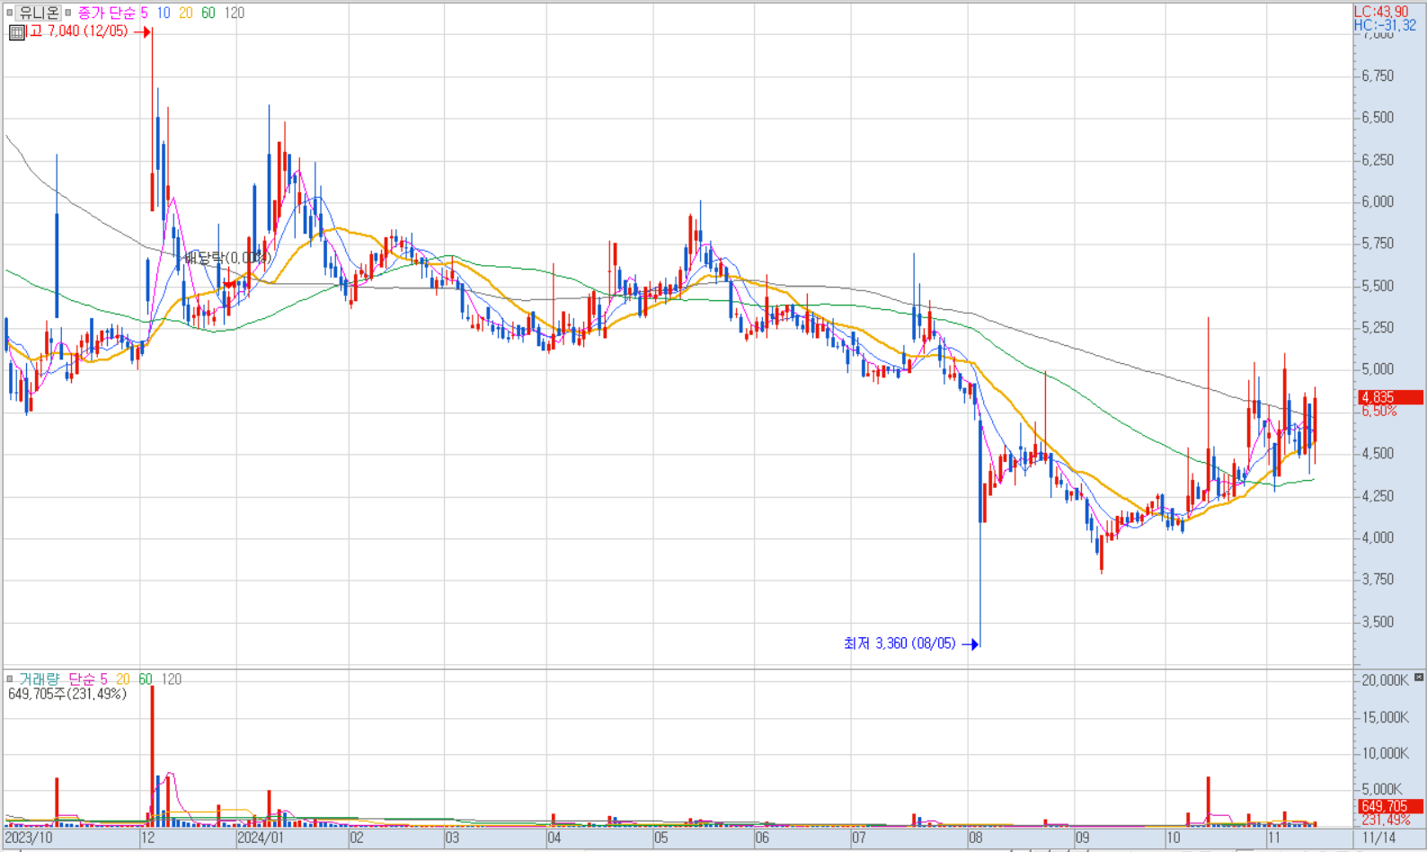Click the LC:43,90 indicator
The width and height of the screenshot is (1427, 852).
pos(1381,12)
